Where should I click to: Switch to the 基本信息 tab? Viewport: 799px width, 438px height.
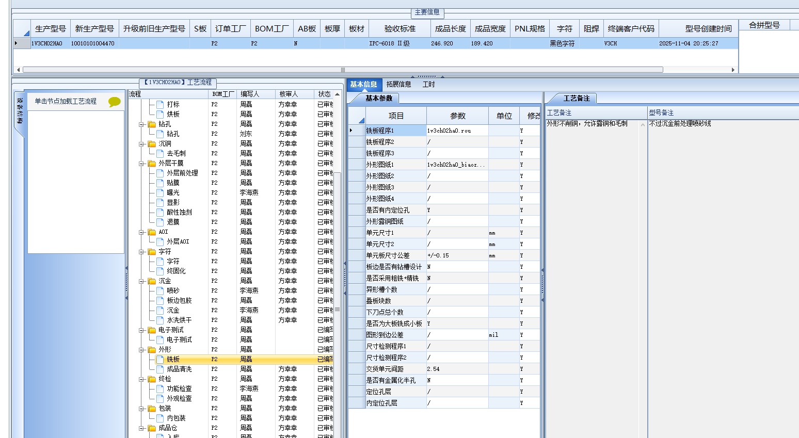point(363,85)
